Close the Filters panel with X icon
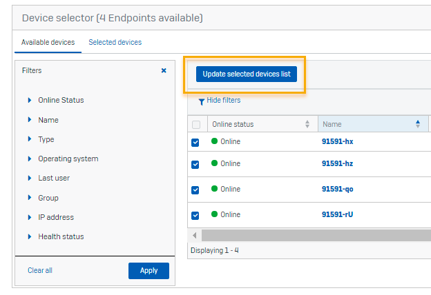This screenshot has width=431, height=295. (164, 70)
